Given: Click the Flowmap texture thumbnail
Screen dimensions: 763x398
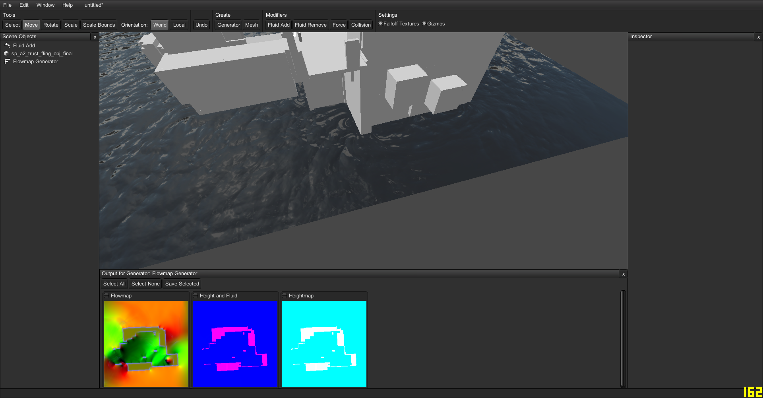Looking at the screenshot, I should tap(146, 344).
